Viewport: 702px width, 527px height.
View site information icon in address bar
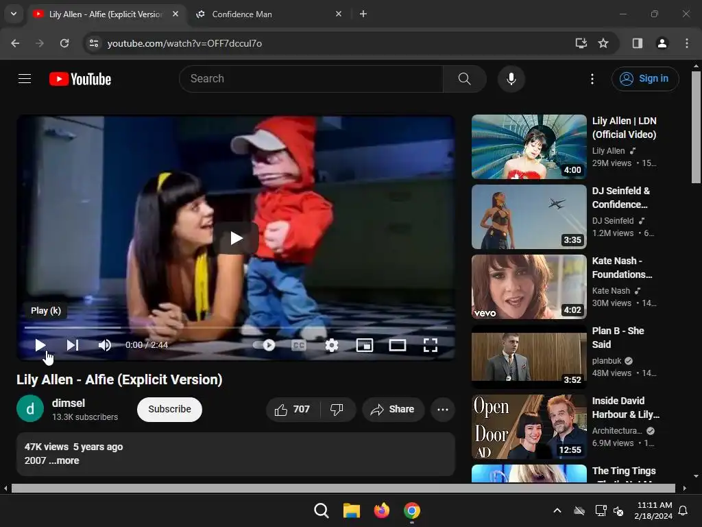(x=94, y=43)
